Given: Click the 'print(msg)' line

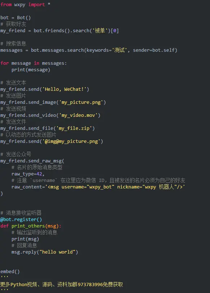Looking at the screenshot, I should [x=25, y=239].
